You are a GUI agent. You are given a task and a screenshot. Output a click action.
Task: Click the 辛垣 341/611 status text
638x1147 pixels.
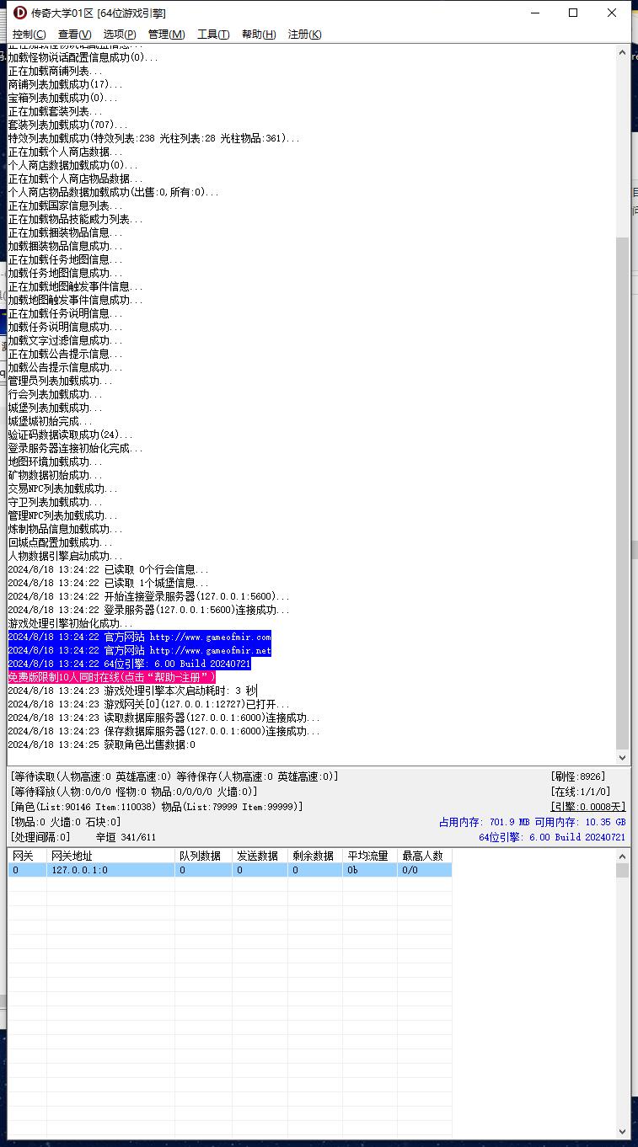(x=126, y=837)
